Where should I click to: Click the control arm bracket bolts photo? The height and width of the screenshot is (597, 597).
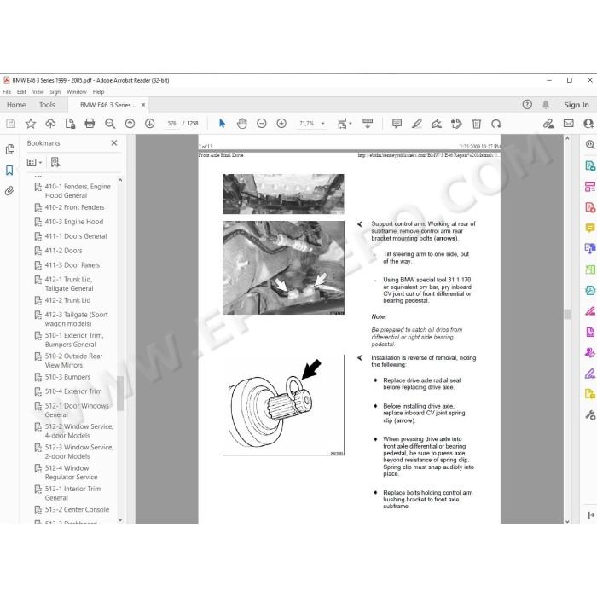click(283, 268)
